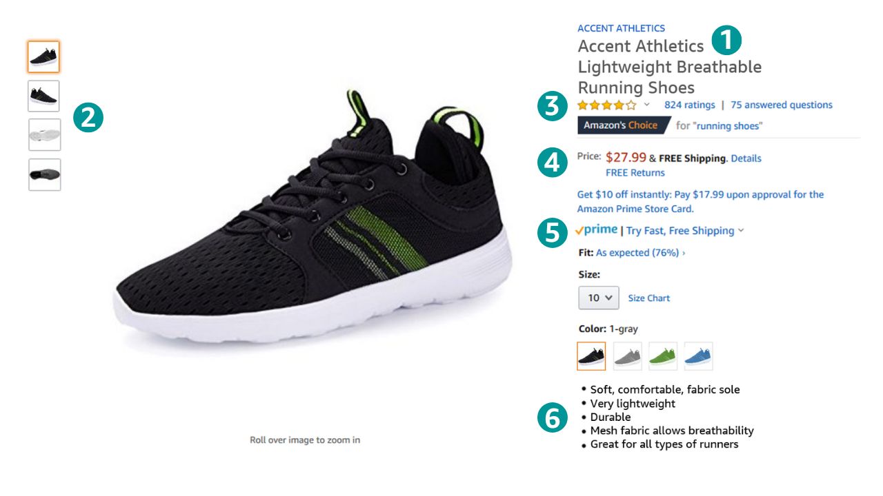The width and height of the screenshot is (883, 496).
Task: Click the Amazon's Choice badge
Action: coord(620,125)
